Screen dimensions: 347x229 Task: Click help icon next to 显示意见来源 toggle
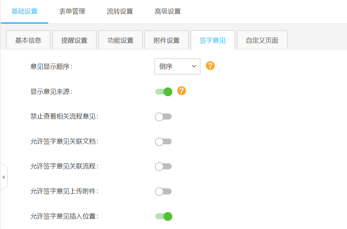pyautogui.click(x=181, y=91)
